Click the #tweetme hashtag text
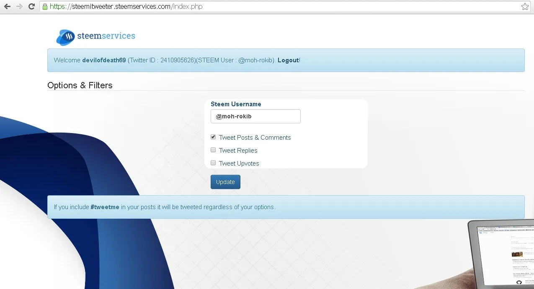This screenshot has width=534, height=289. [x=105, y=207]
